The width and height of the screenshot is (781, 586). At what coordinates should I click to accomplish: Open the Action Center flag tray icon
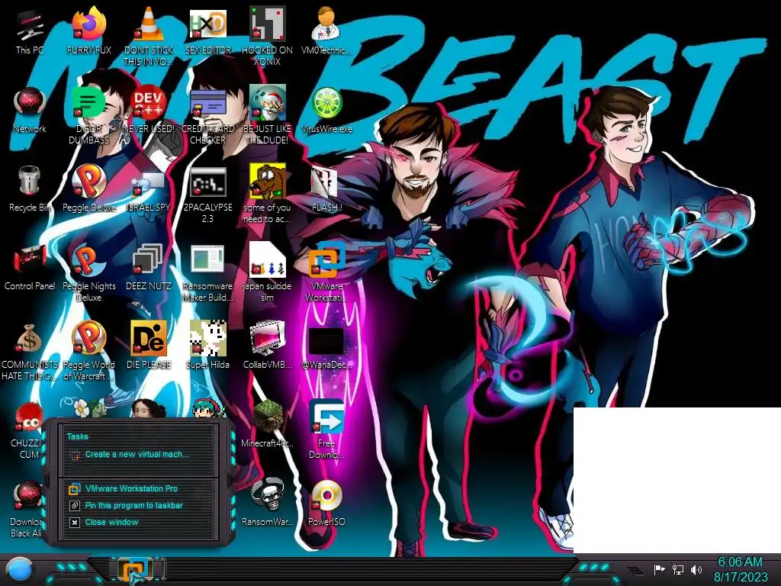pos(660,569)
